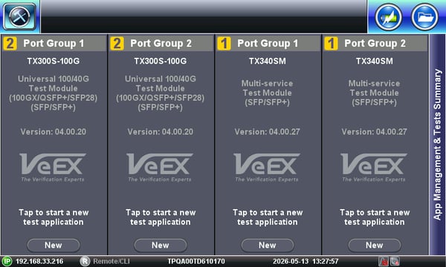
Task: Tap 'Tap to start a new test application' in TX300S-100G Port Group 1
Action: click(x=54, y=217)
